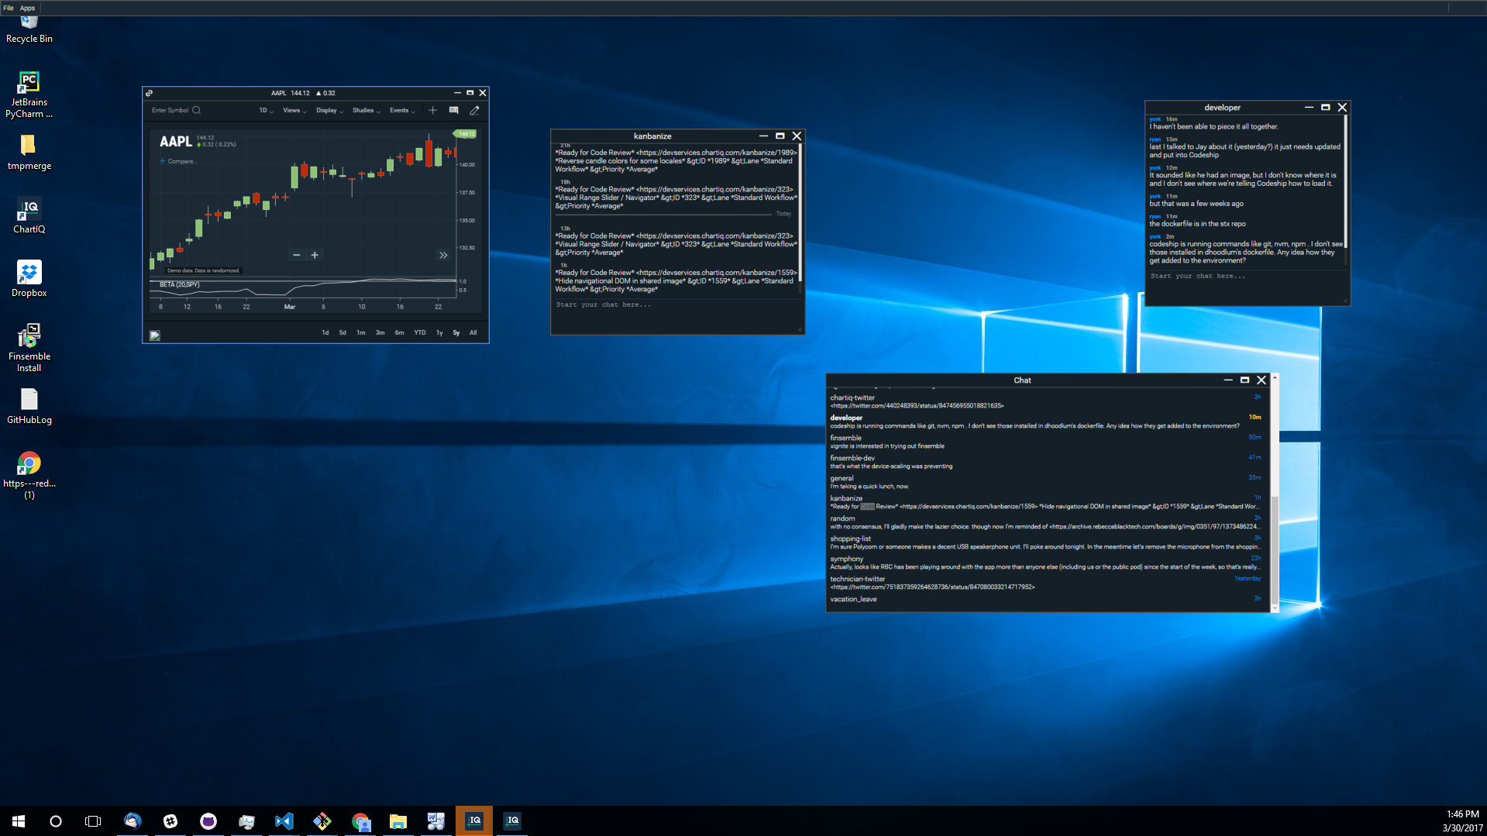Image resolution: width=1487 pixels, height=836 pixels.
Task: Click the BETA (20,SPY) study label
Action: click(x=180, y=284)
